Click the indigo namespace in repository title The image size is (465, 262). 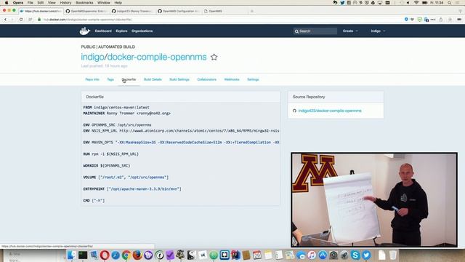click(92, 57)
